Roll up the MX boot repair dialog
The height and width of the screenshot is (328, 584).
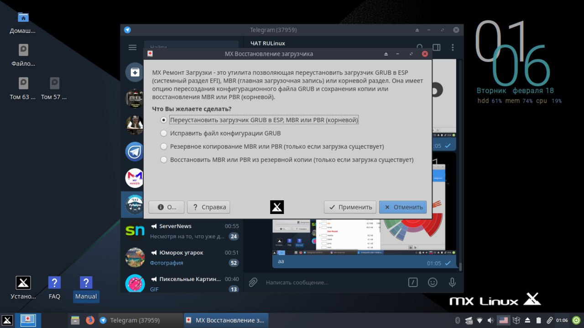[x=386, y=54]
